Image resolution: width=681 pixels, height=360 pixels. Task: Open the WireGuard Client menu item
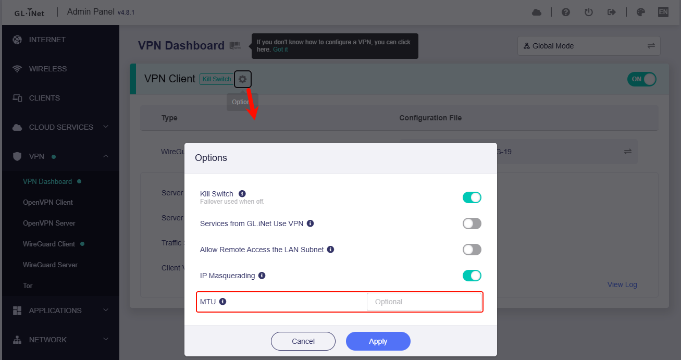coord(49,244)
